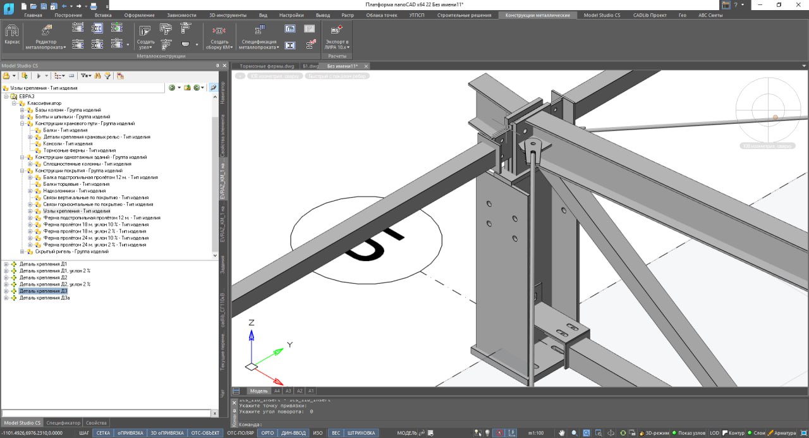Open Спецификация металлопроката dropdown
The height and width of the screenshot is (438, 809).
pyautogui.click(x=260, y=46)
